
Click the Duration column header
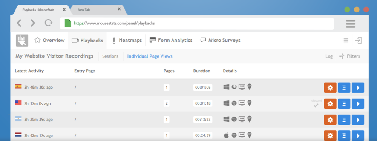tap(202, 71)
